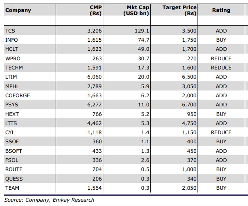Select the Target Price (Rs) header
The height and width of the screenshot is (206, 248).
180,10
